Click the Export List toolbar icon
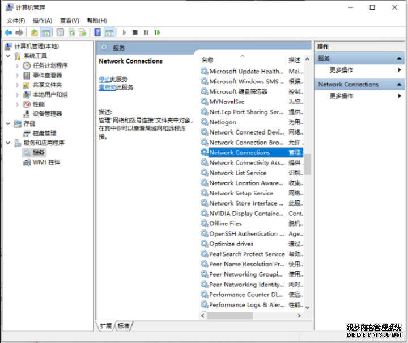 coord(83,32)
